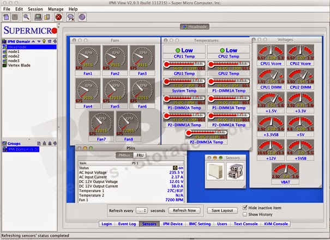The width and height of the screenshot is (330, 240).
Task: Click the trash bin icon in IPMI Domain header
Action: pyautogui.click(x=50, y=41)
